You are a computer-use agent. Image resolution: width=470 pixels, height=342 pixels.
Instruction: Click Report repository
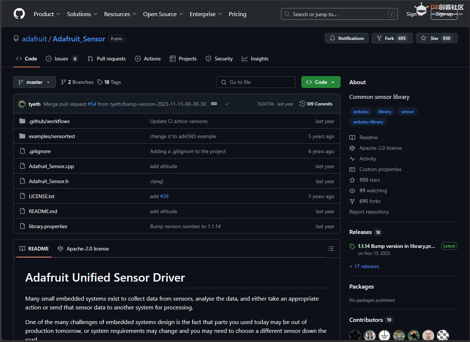point(369,212)
